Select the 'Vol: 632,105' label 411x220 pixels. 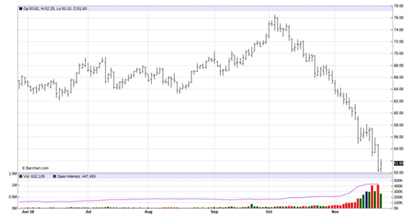34,176
